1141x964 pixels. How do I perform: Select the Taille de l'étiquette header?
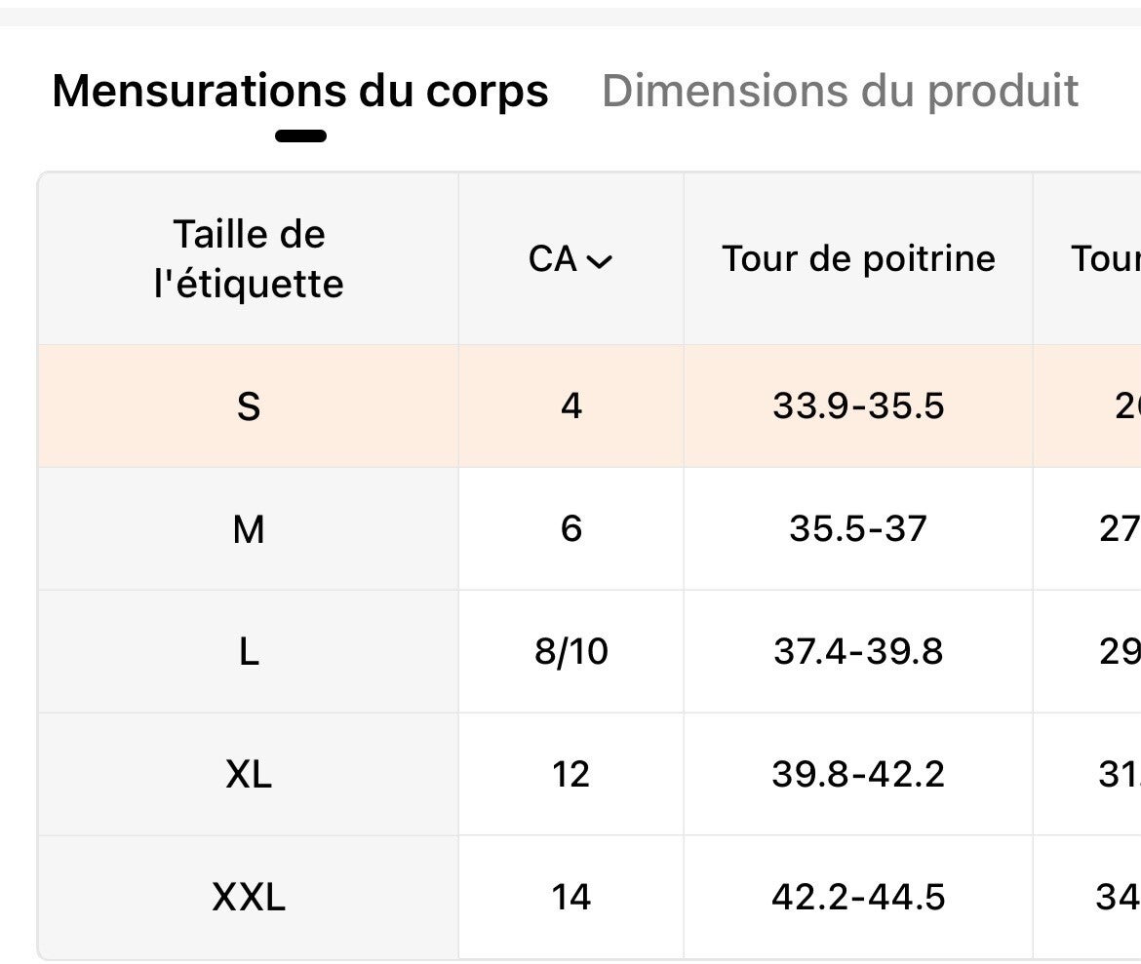pyautogui.click(x=249, y=259)
